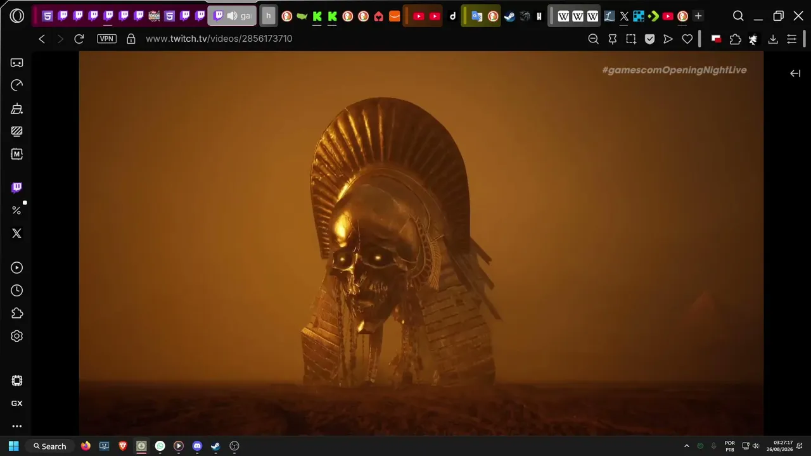Switch to the TikTok tab
The image size is (811, 456).
pos(452,16)
